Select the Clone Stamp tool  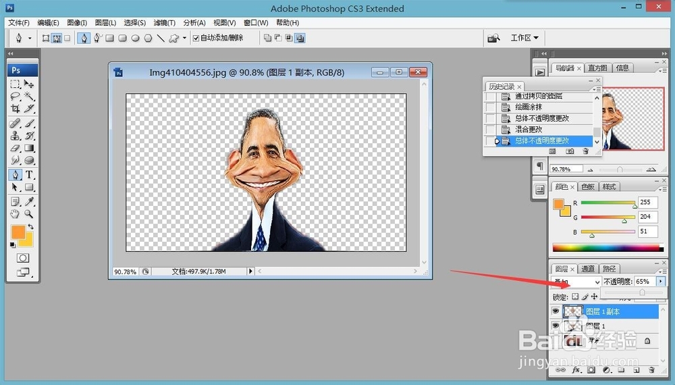pos(16,136)
